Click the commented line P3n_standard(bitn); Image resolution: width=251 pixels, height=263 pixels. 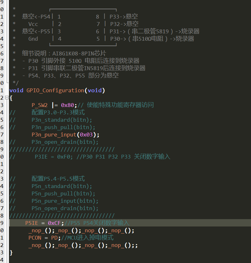pyautogui.click(x=62, y=120)
